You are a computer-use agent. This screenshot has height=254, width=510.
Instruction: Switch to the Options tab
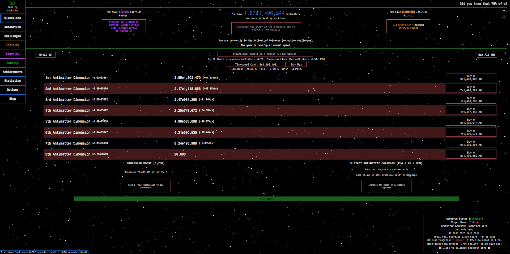[x=12, y=90]
